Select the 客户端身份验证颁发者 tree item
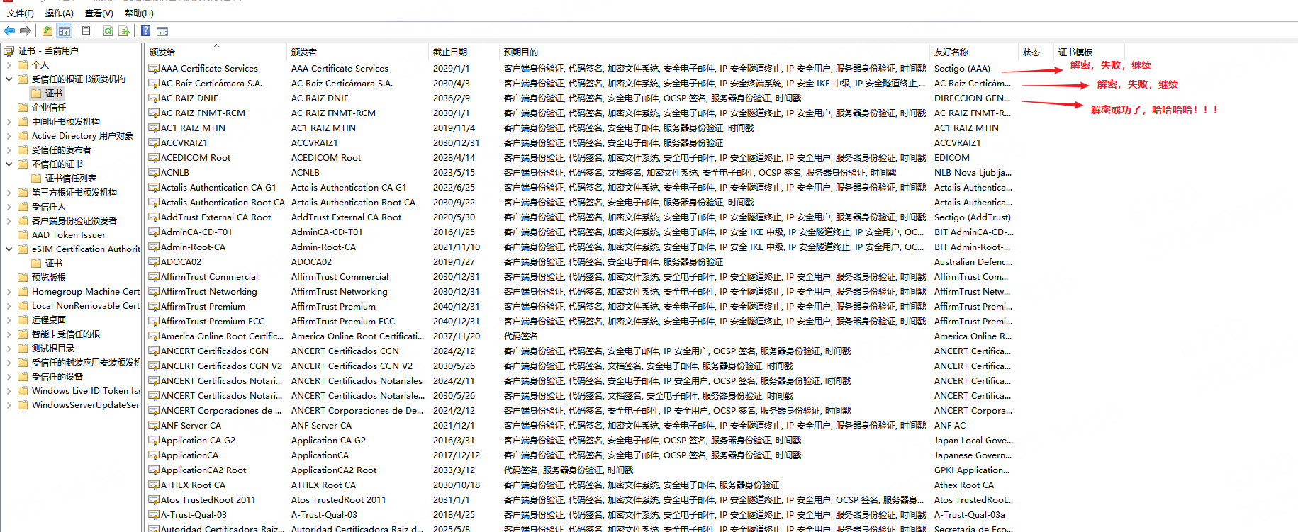This screenshot has width=1298, height=532. (74, 221)
